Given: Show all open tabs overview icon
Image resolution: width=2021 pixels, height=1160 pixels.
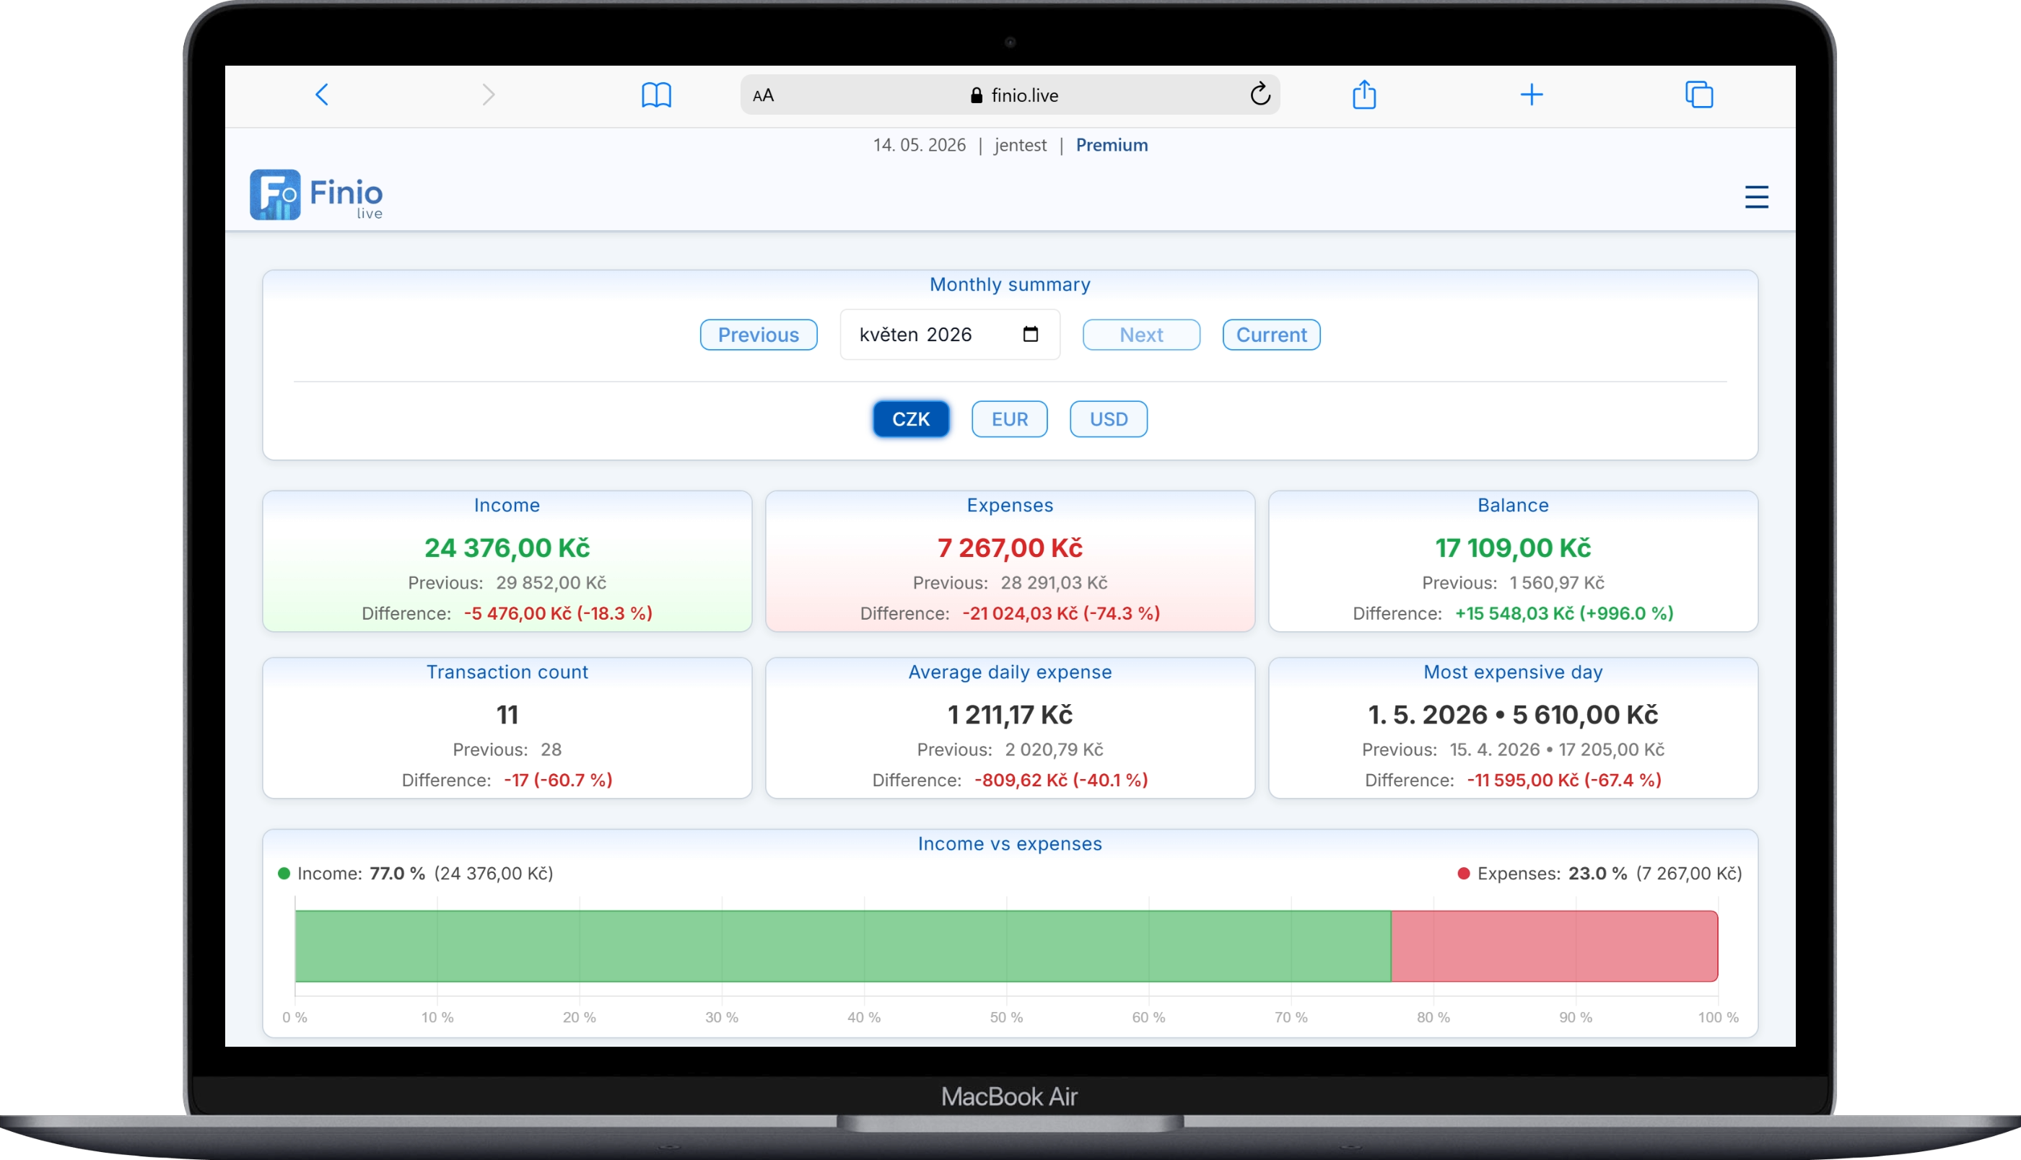Looking at the screenshot, I should (x=1699, y=94).
